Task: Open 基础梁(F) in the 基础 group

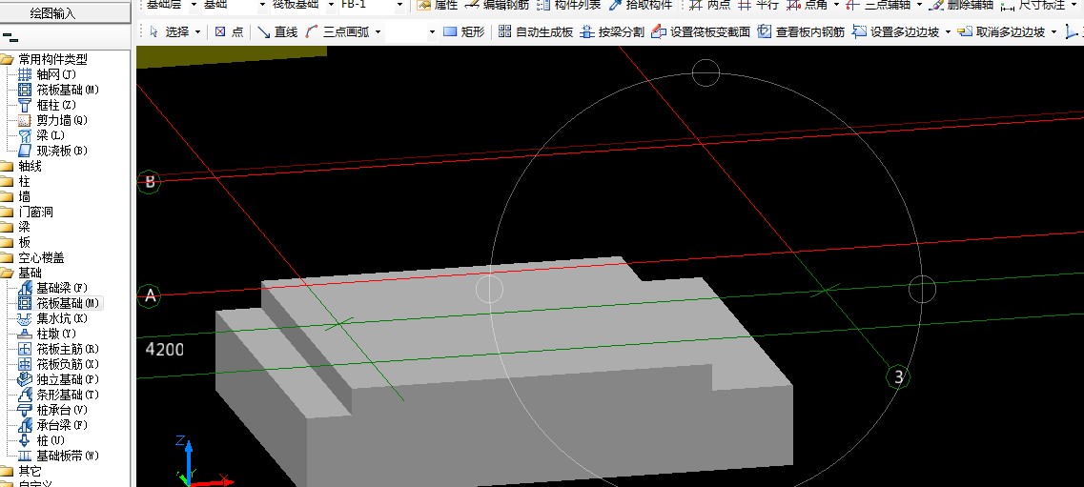Action: pos(53,288)
